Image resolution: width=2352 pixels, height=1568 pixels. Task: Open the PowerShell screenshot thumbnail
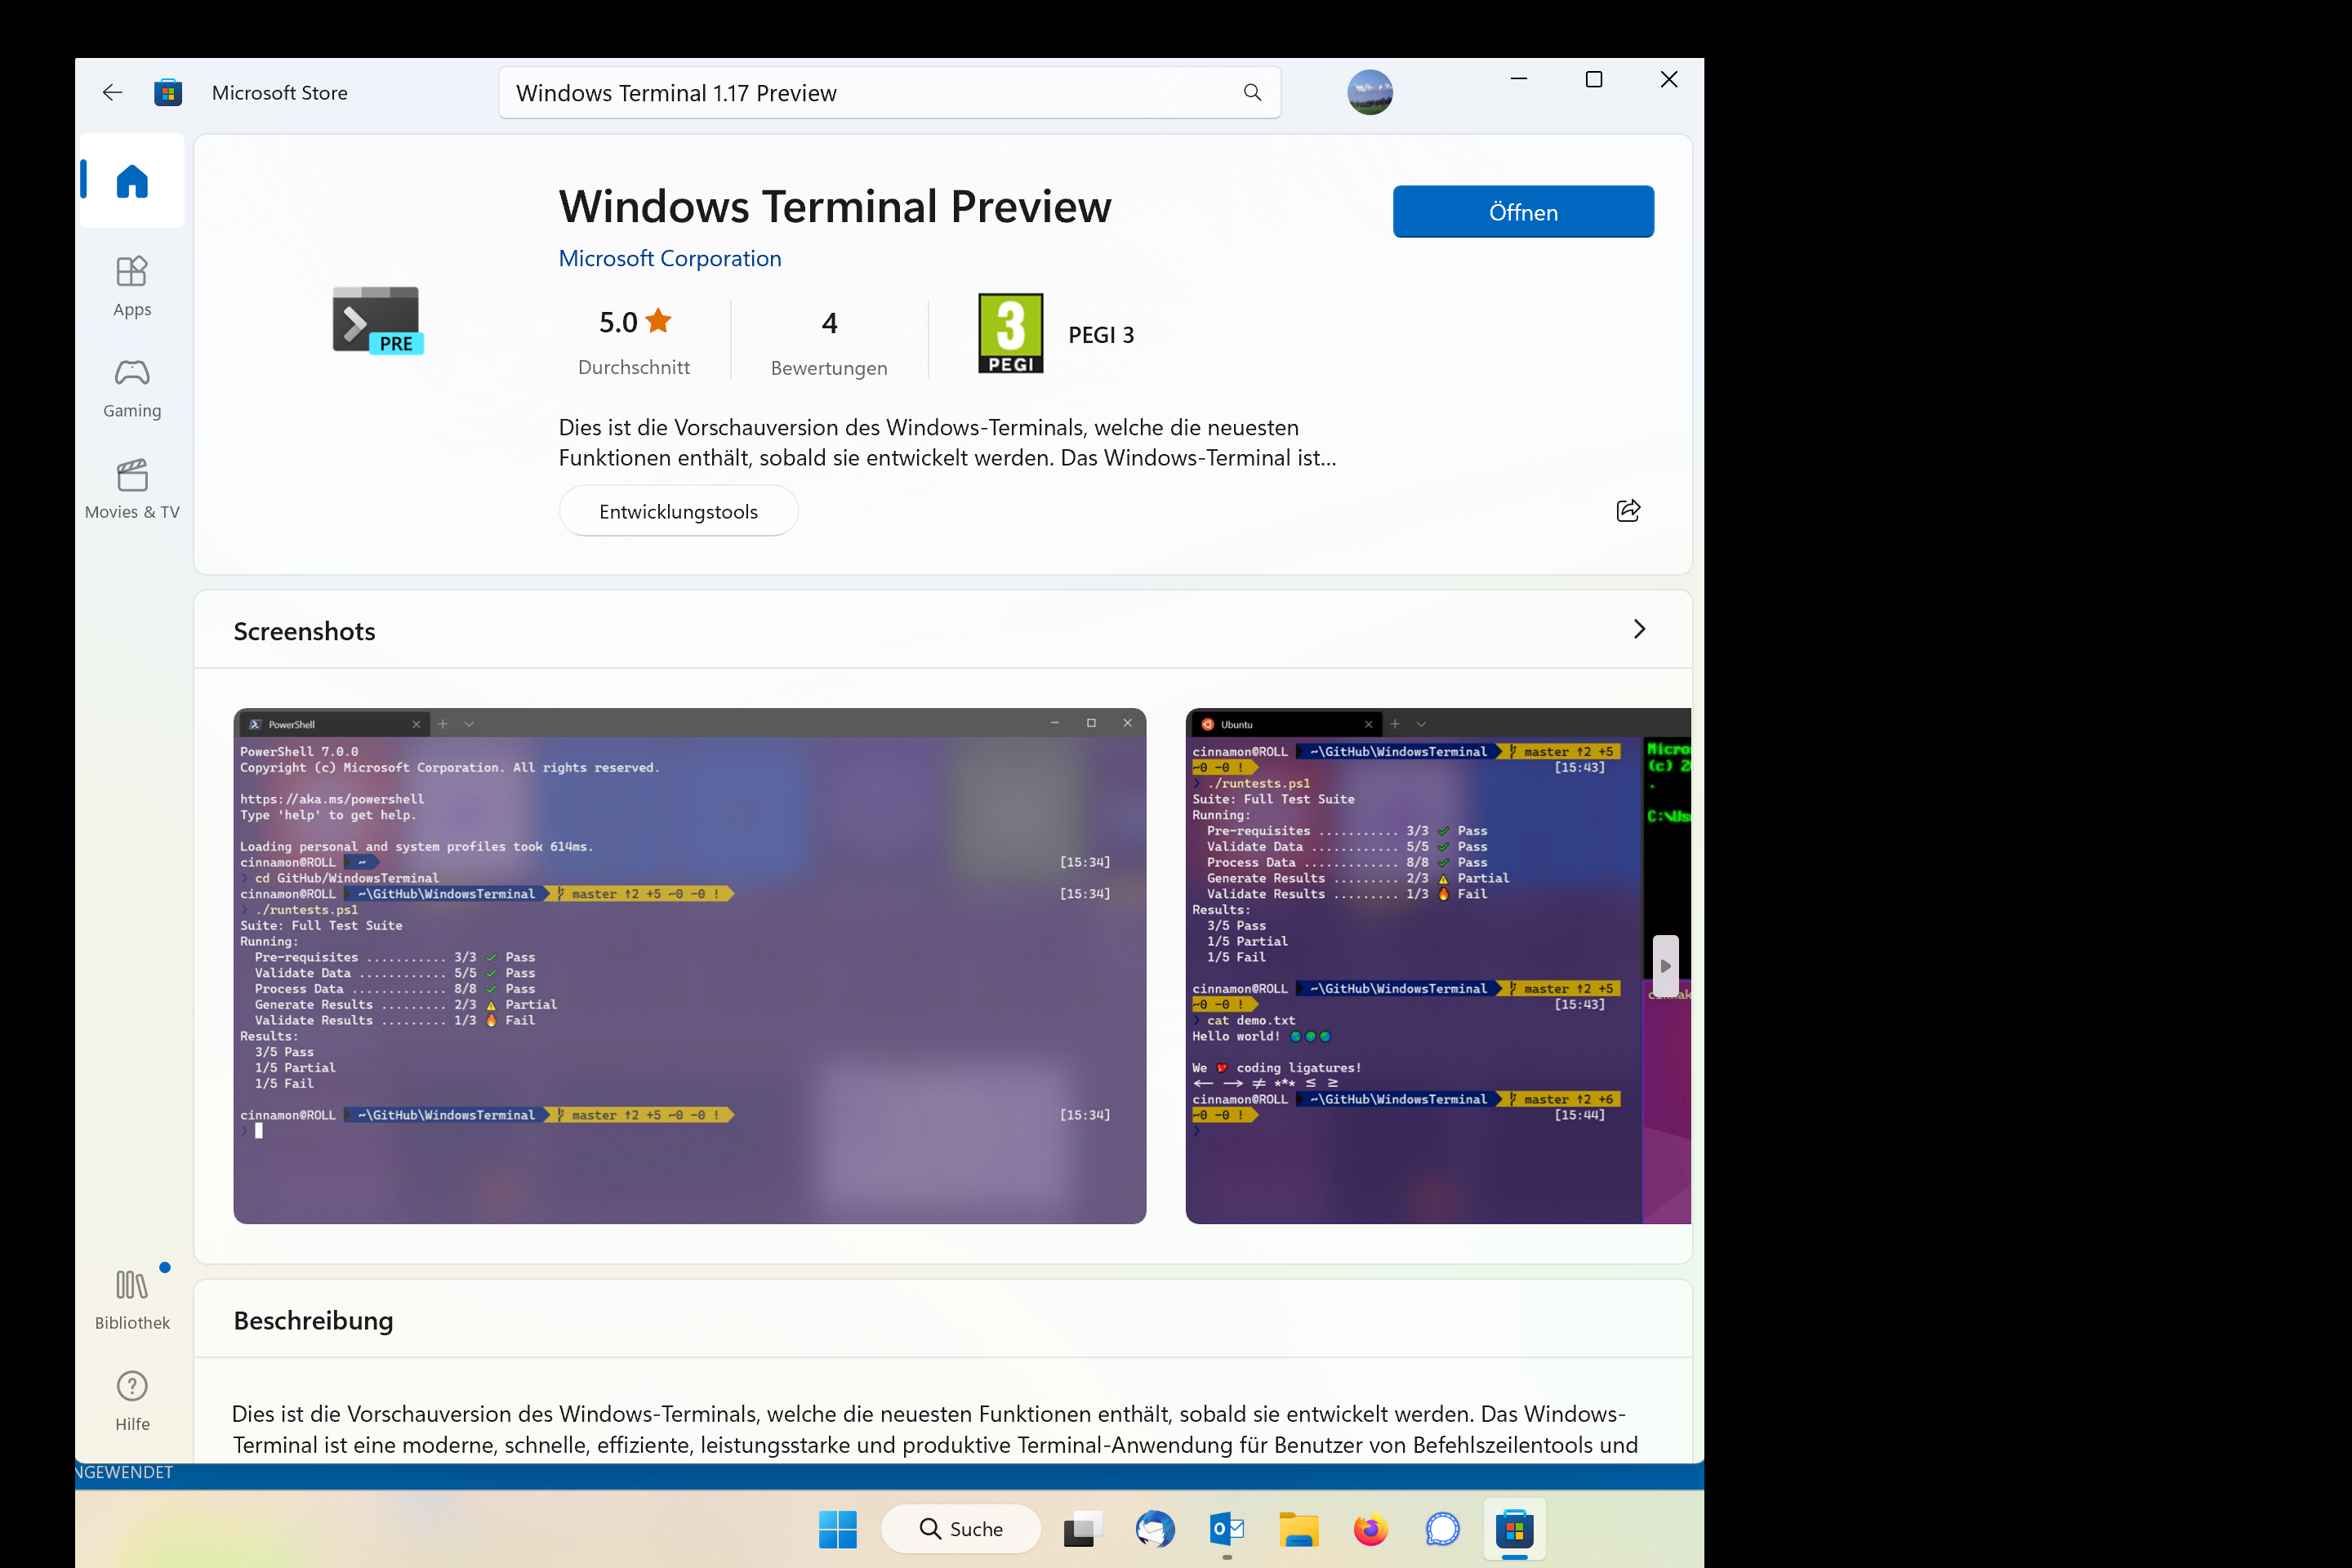tap(690, 966)
